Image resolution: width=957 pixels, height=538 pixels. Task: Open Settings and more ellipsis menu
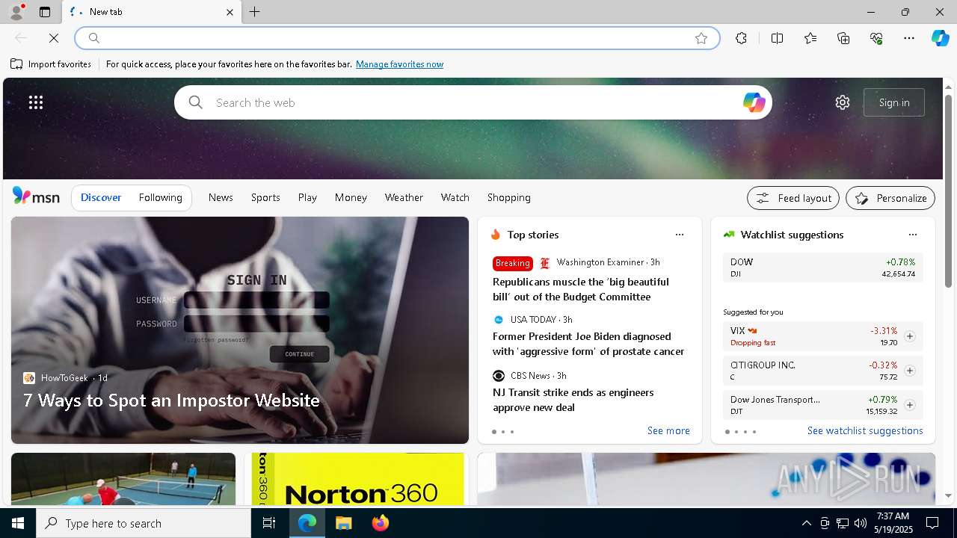(x=909, y=38)
